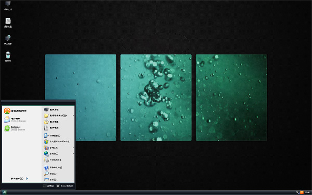312x195 pixels.
Task: Open Help and Support question-mark entry
Action: [53, 168]
